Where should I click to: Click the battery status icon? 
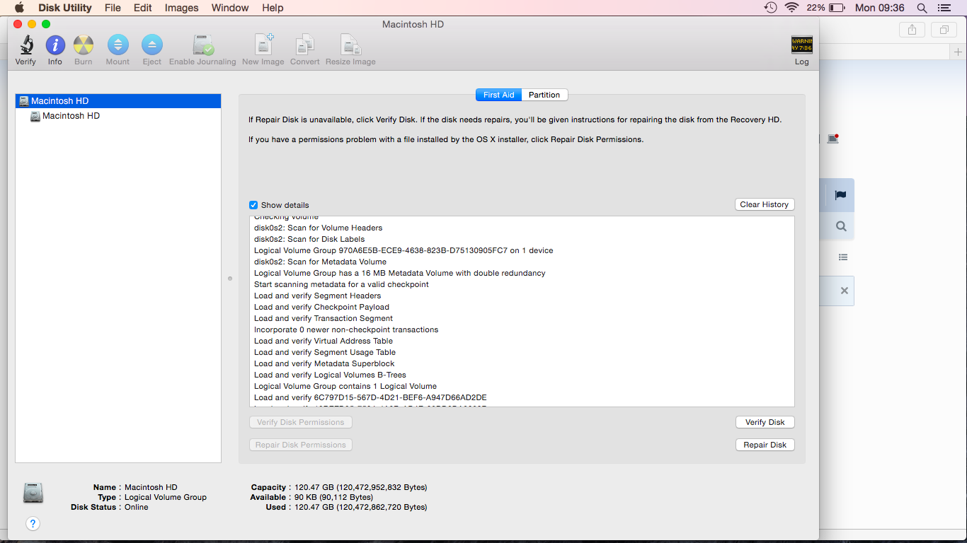click(x=837, y=8)
